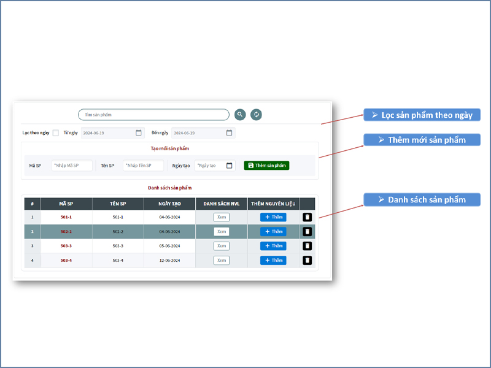Click the MÃ SP column header
The image size is (491, 368).
coord(66,204)
